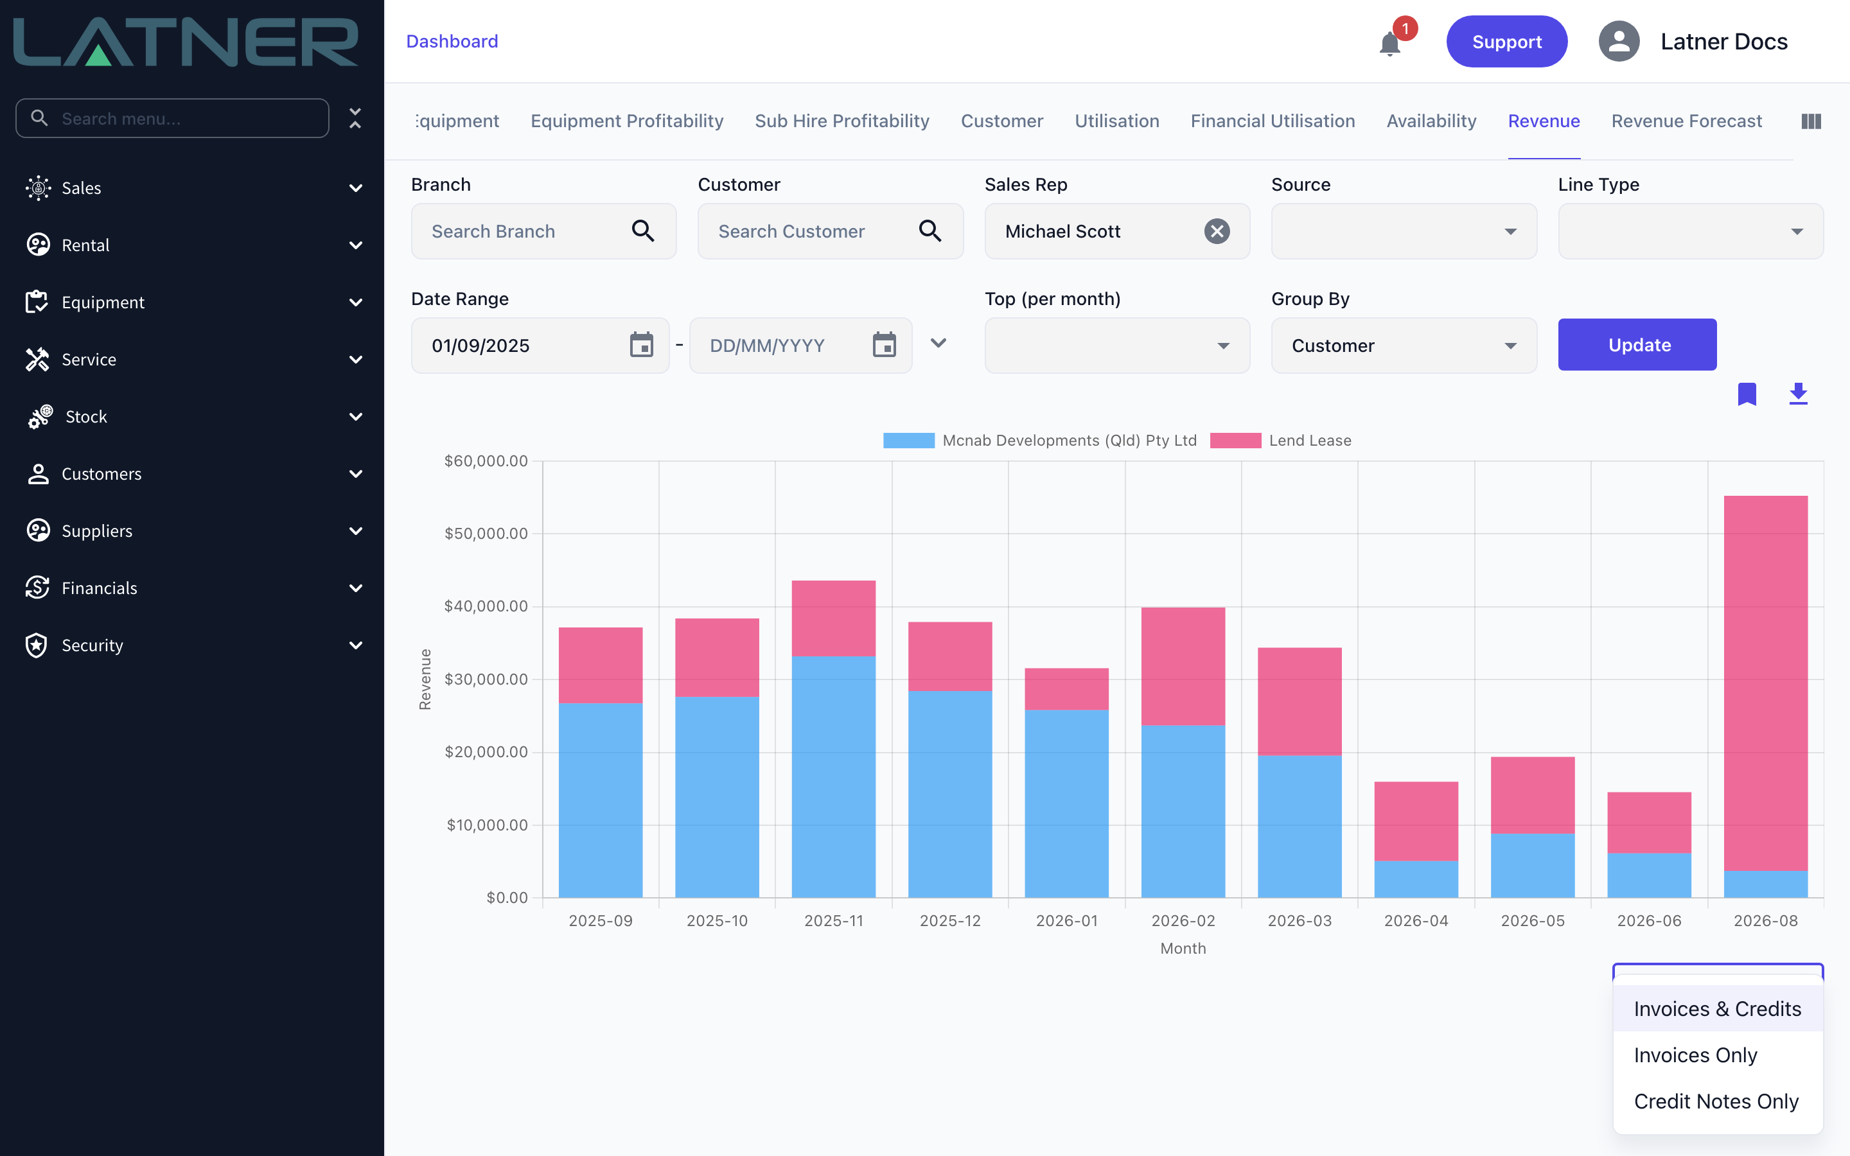The width and height of the screenshot is (1850, 1156).
Task: Expand the Service menu section
Action: (x=355, y=360)
